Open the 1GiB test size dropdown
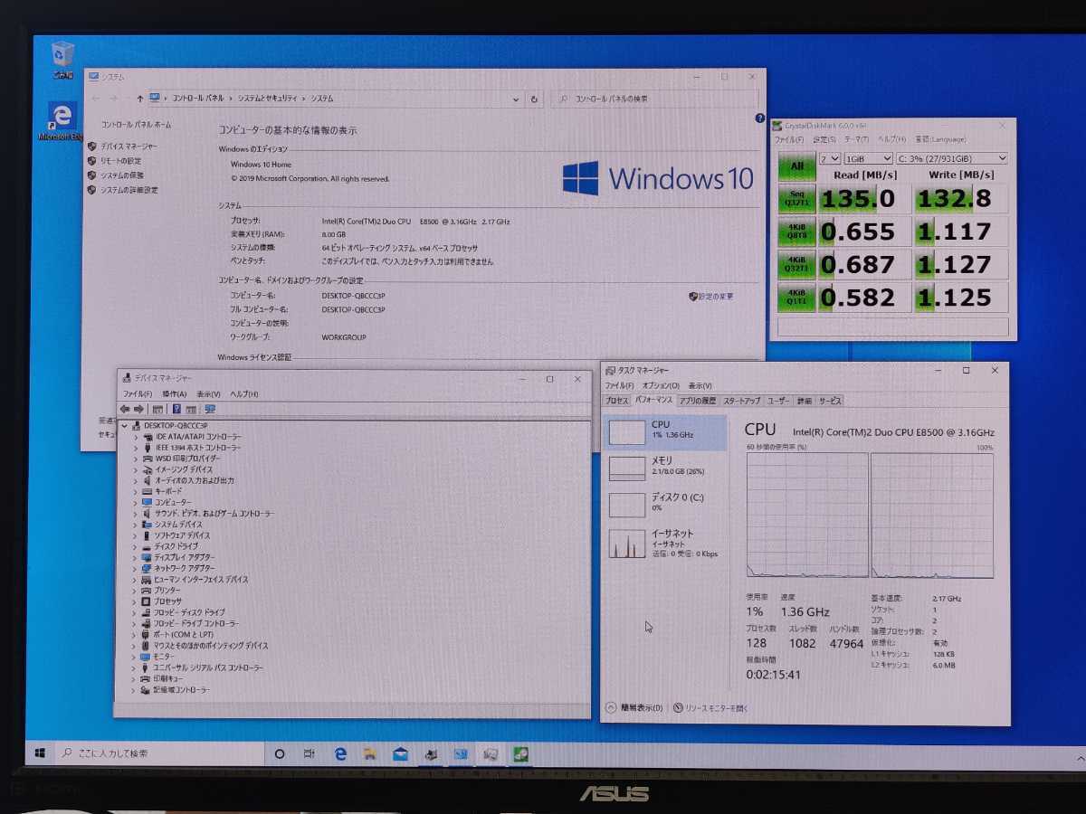 (869, 157)
